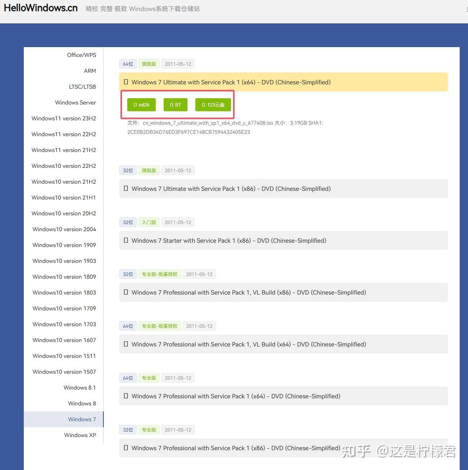468x470 pixels.
Task: Click the file name cn_windows_7_ultimate_with_sp1_x64_dvd_u_677408.iso
Action: tap(208, 123)
